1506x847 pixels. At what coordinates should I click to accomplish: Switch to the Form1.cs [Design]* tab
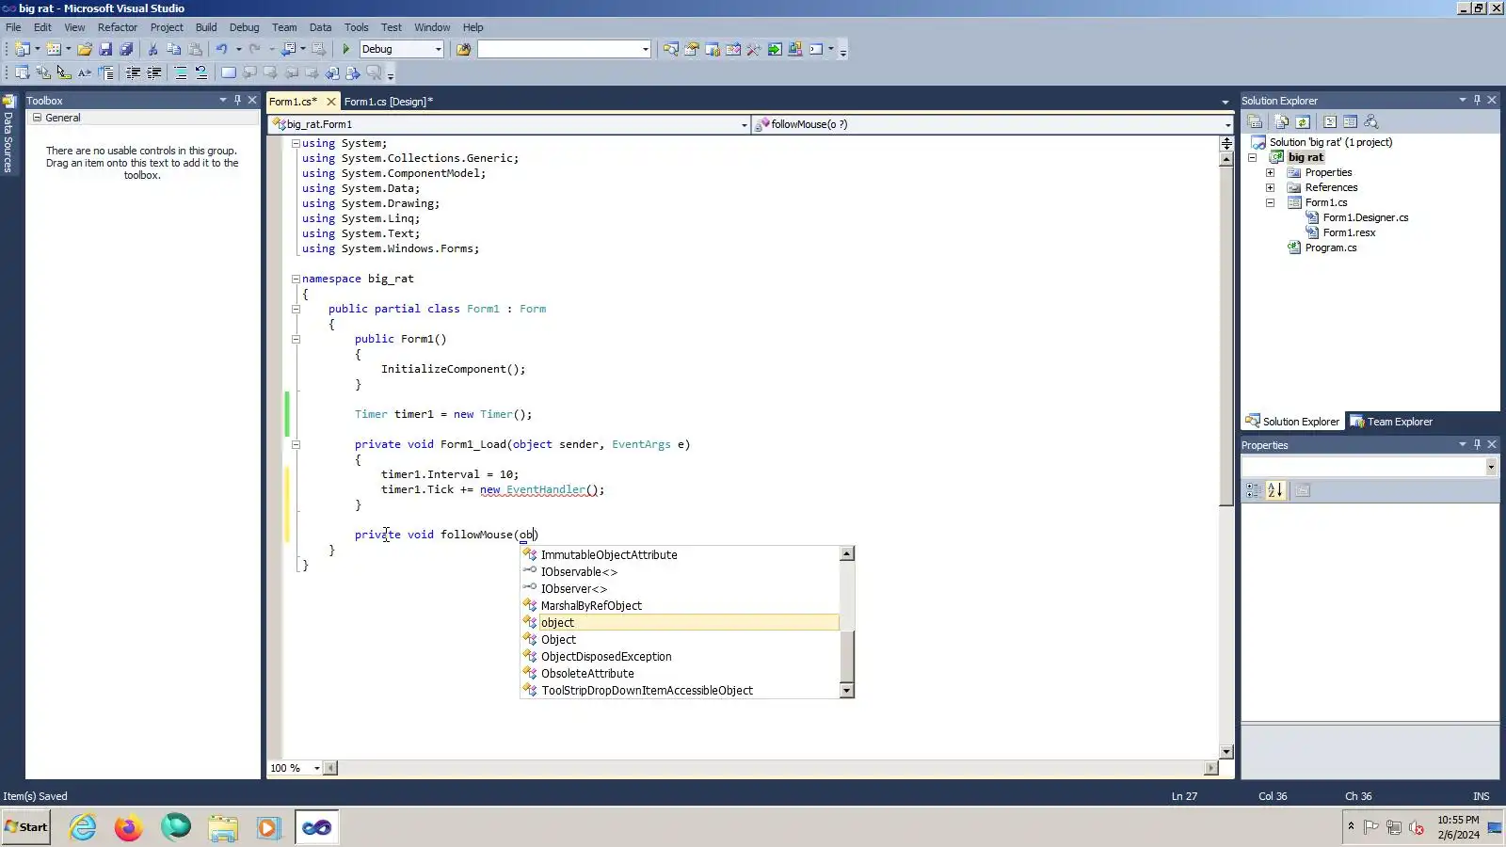(x=389, y=102)
